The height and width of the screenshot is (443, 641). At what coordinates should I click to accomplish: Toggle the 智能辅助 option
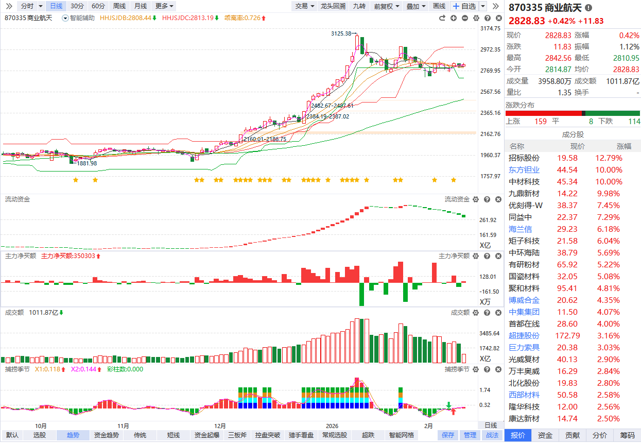tap(79, 18)
